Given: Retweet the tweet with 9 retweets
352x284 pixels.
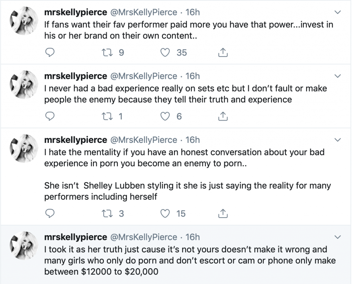Looking at the screenshot, I should 107,52.
